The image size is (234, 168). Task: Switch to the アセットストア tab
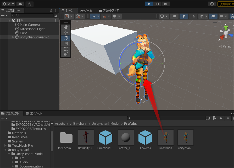109,10
